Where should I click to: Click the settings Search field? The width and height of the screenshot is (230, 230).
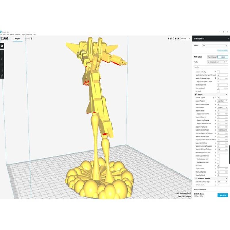tap(211, 67)
